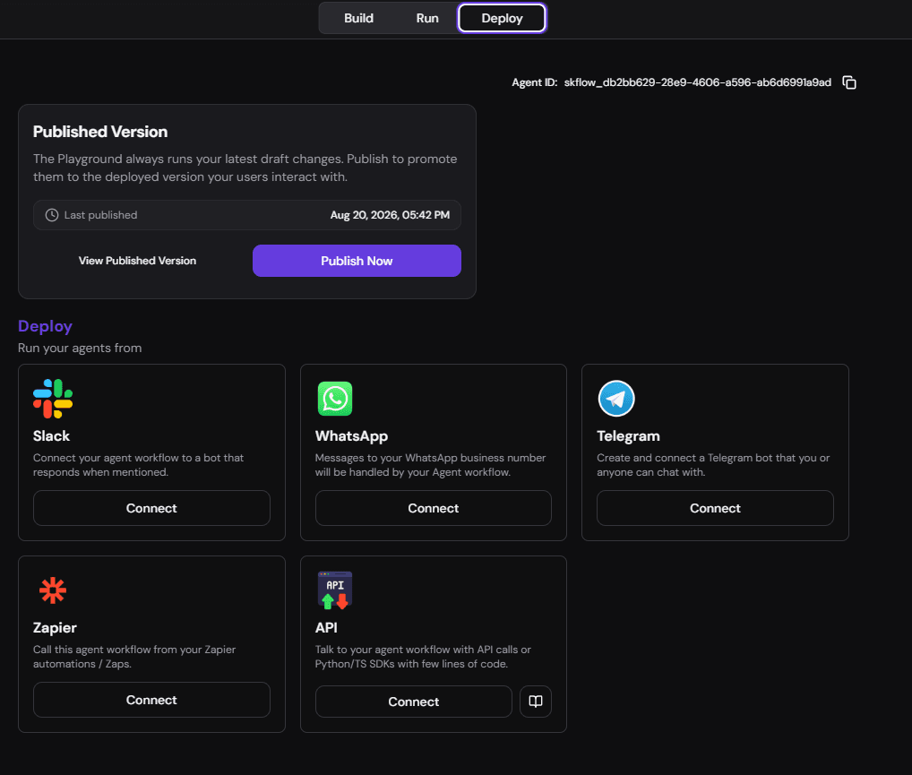
Task: Connect the Slack integration
Action: pos(151,508)
